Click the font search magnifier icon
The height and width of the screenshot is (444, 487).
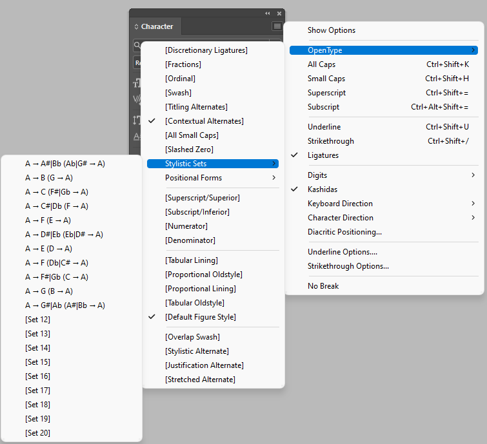click(137, 45)
